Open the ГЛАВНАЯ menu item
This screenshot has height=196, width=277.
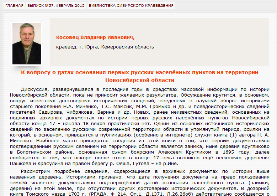[14, 5]
